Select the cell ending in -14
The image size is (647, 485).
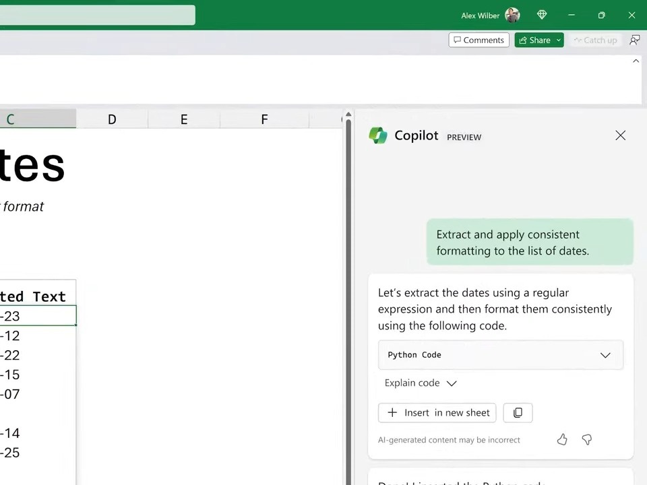tap(38, 432)
